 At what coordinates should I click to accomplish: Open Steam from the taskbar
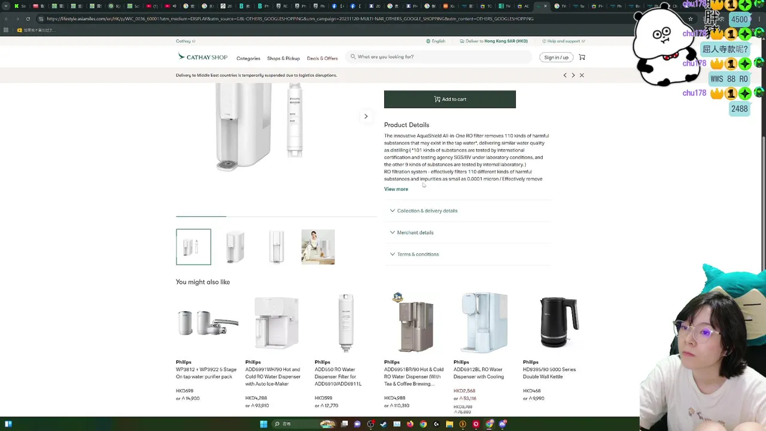384,424
